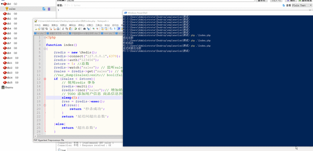313x151 pixels.
Task: Close the aa.php tab
Action: pos(44,33)
